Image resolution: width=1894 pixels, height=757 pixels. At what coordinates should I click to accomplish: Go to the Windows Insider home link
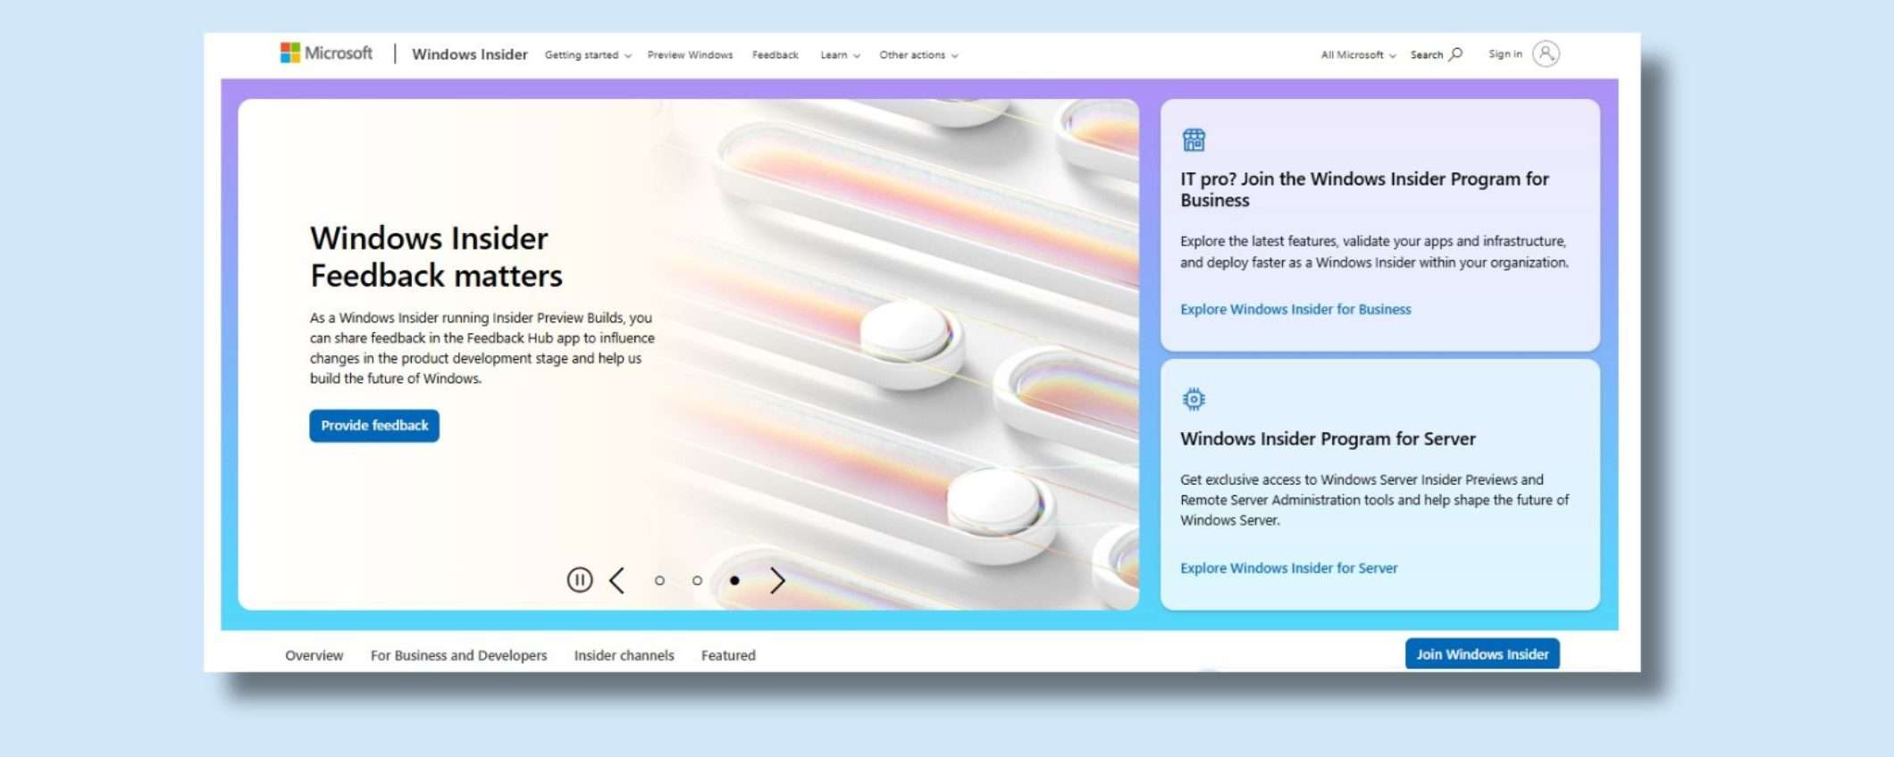(x=470, y=54)
